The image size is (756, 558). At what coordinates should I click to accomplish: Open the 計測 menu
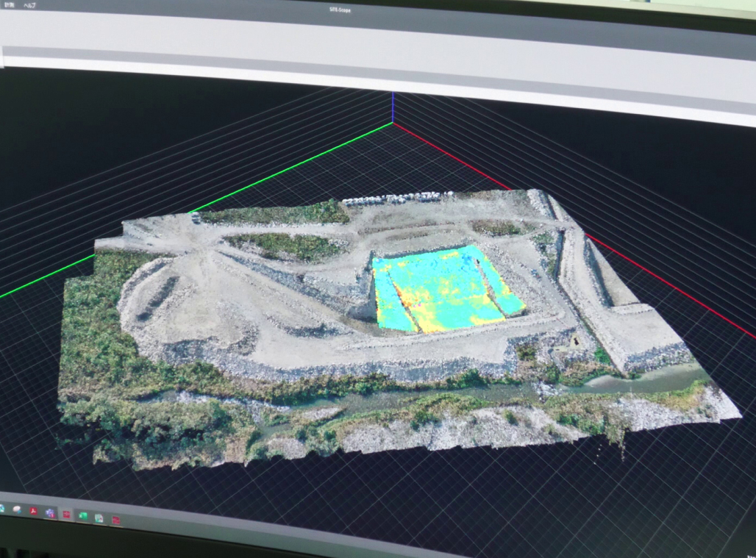click(7, 4)
